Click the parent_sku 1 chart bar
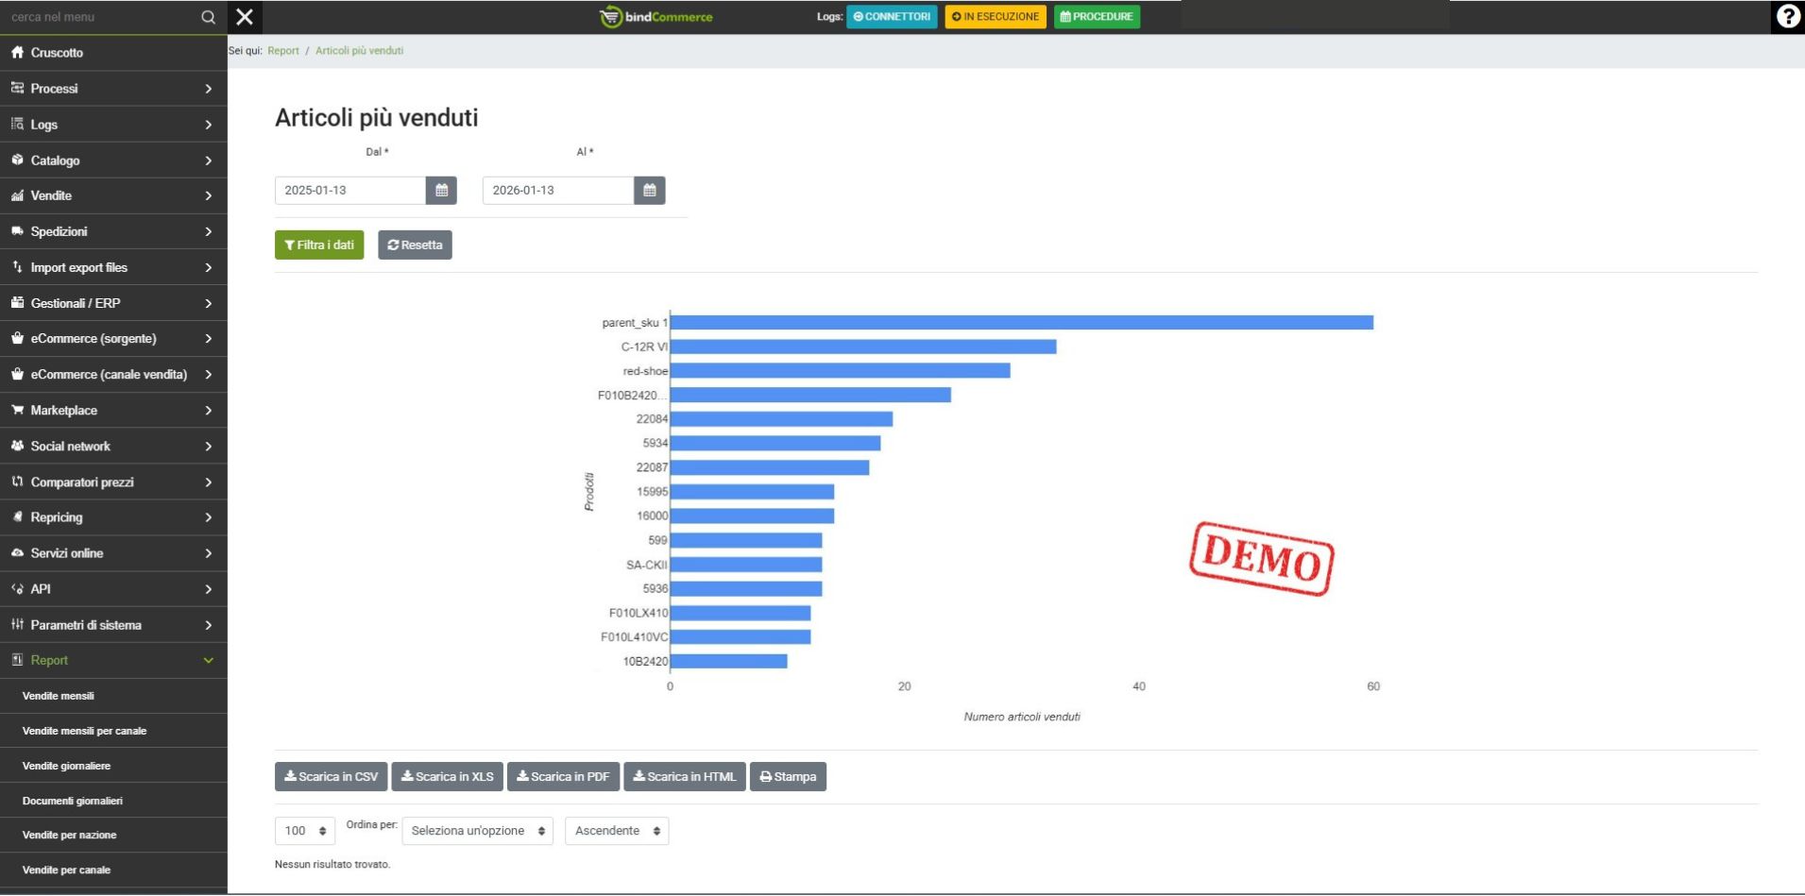Viewport: 1805px width, 896px height. click(x=1020, y=323)
